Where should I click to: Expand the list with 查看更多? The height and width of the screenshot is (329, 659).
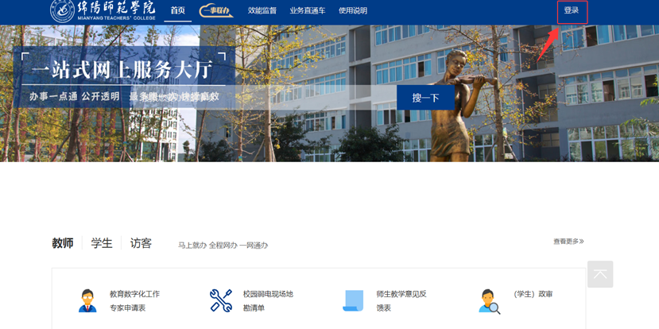(568, 242)
